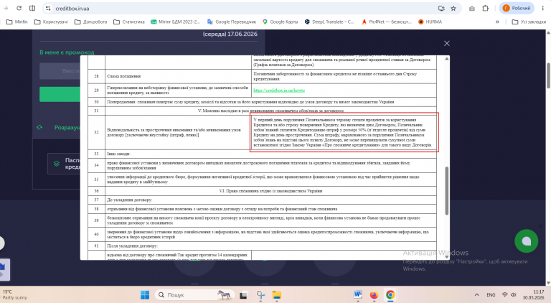551x303 pixels.
Task: Click the browser forward arrow
Action: [x=6, y=8]
